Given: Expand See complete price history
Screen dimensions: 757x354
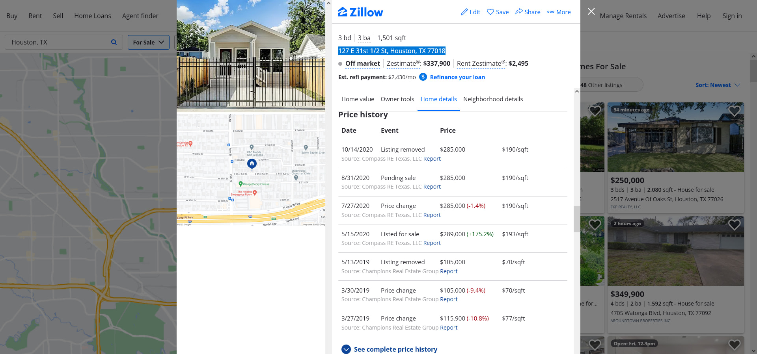Looking at the screenshot, I should pyautogui.click(x=389, y=349).
